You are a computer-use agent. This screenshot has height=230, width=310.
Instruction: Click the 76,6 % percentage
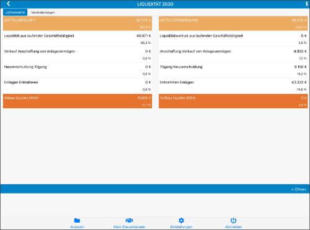[x=302, y=90]
